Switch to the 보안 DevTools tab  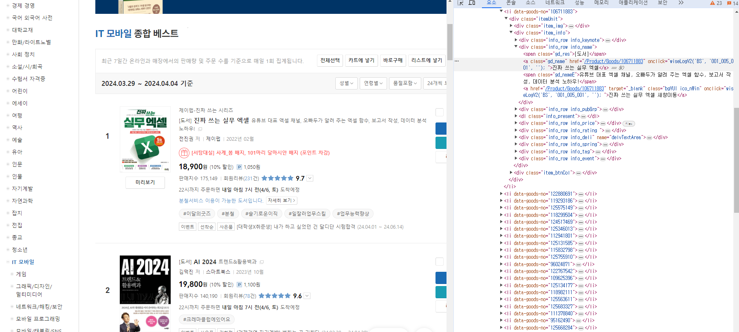(x=662, y=3)
